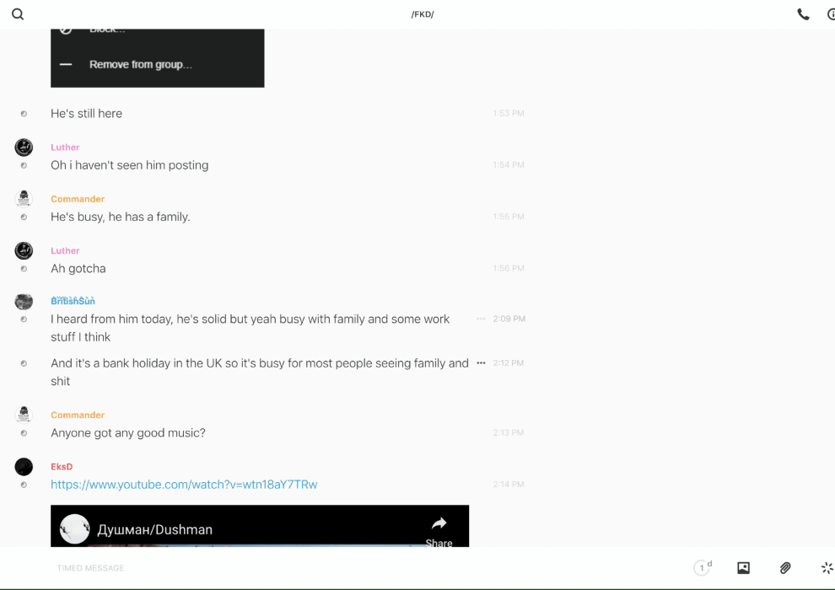Click BritishSun's avatar picture
Viewport: 835px width, 590px height.
pos(24,302)
